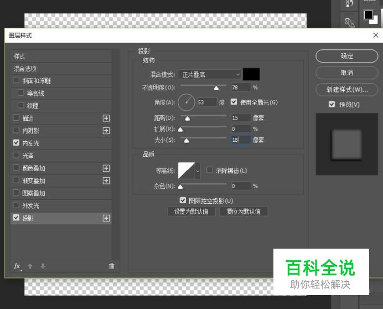Click 设置为默认值 button
The image size is (383, 309).
tap(191, 212)
